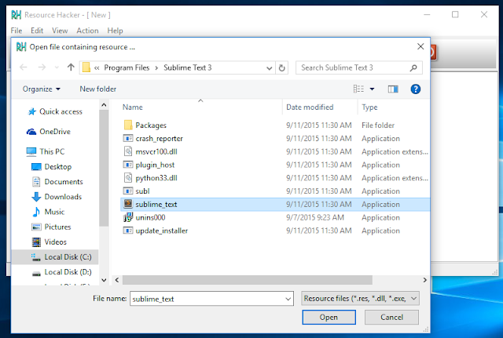The image size is (503, 338).
Task: Click the Packages folder icon
Action: (128, 125)
